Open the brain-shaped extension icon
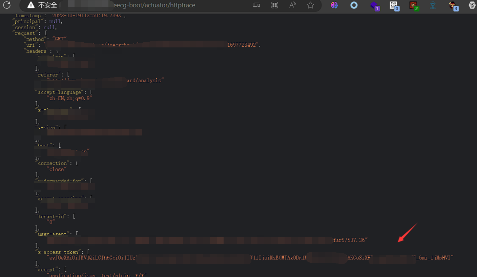 (x=334, y=5)
